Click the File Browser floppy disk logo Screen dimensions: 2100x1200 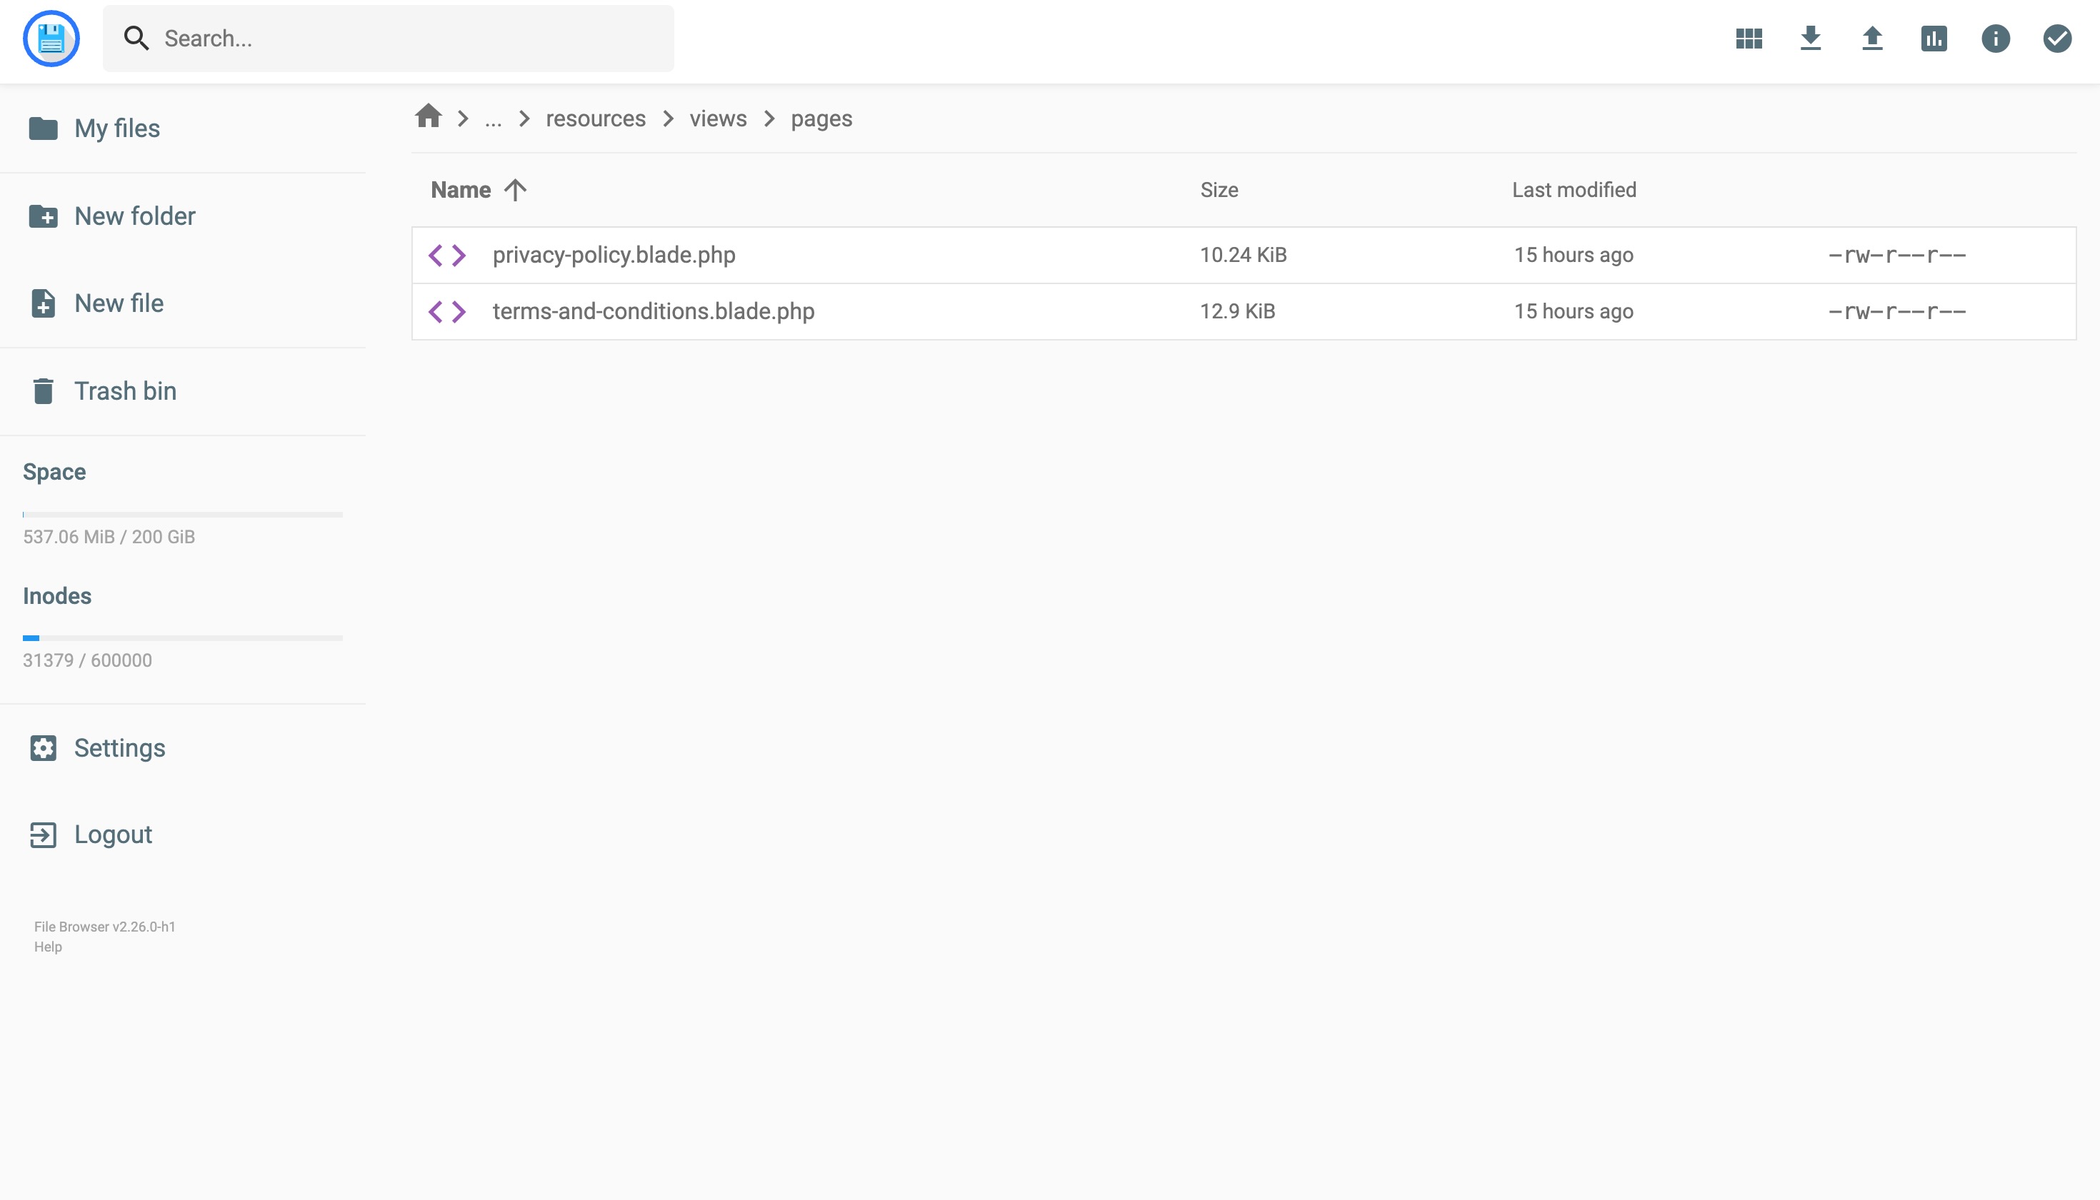(x=51, y=39)
